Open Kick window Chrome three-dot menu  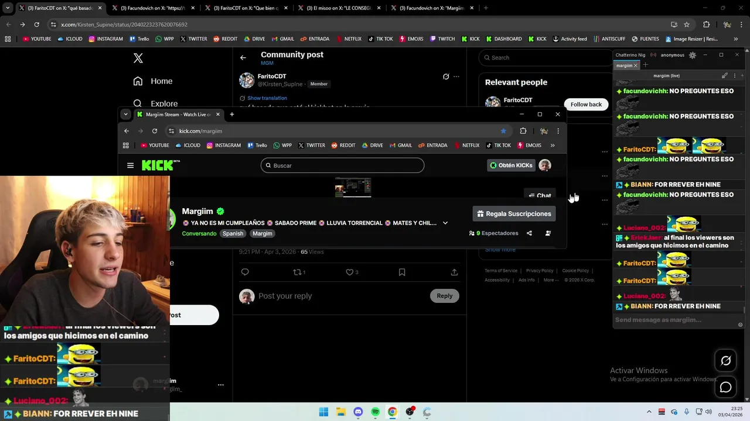pyautogui.click(x=558, y=131)
